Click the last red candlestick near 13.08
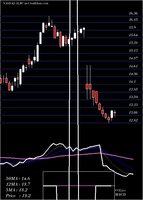This screenshot has height=200, width=143. pos(115,113)
